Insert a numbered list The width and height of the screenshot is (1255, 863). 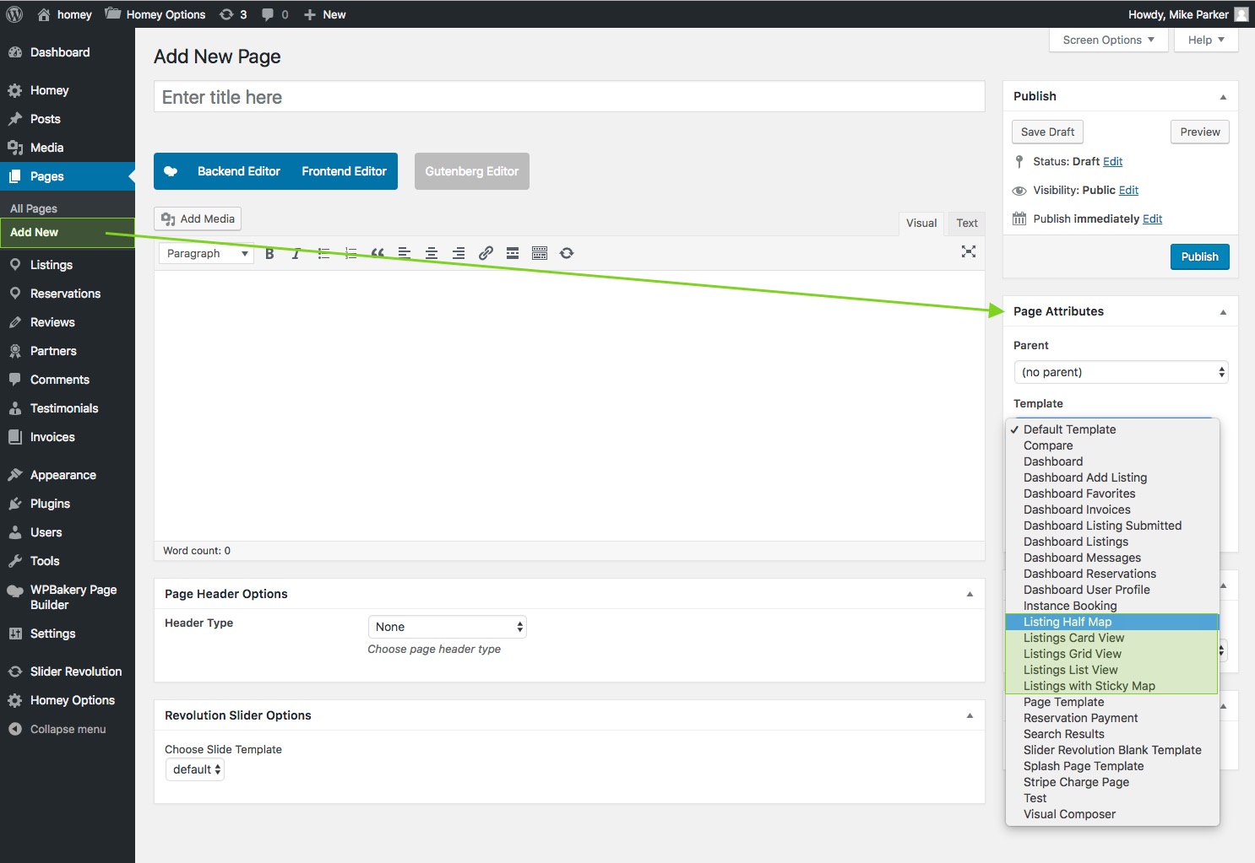(x=350, y=253)
